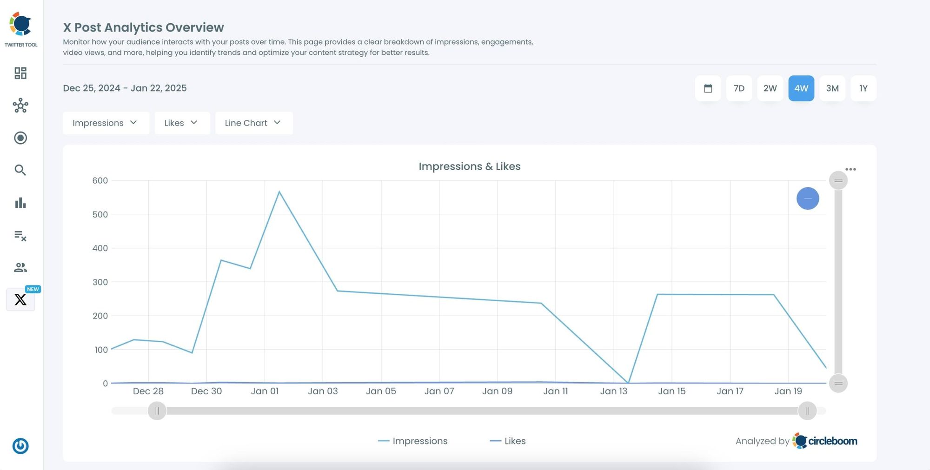Click the logout power icon at sidebar bottom

20,446
